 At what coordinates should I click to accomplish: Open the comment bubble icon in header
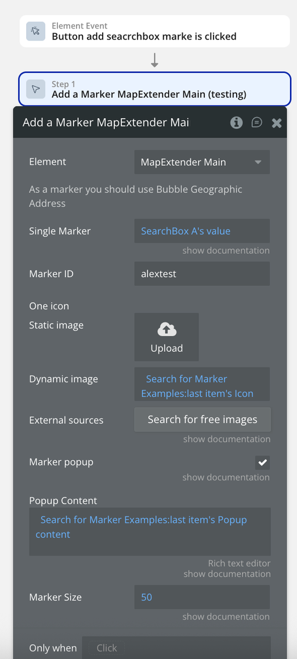256,123
